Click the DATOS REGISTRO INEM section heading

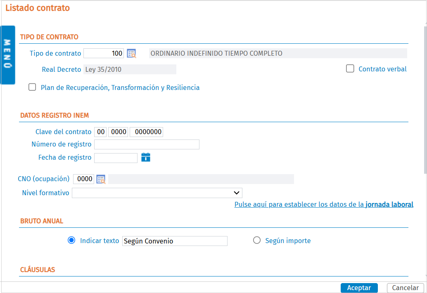coord(55,116)
